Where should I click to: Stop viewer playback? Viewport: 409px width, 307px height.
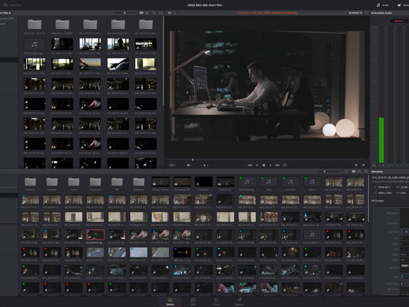click(264, 165)
